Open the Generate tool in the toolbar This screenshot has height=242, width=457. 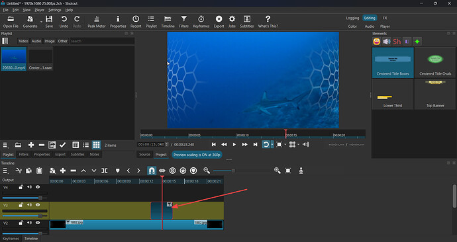click(30, 22)
